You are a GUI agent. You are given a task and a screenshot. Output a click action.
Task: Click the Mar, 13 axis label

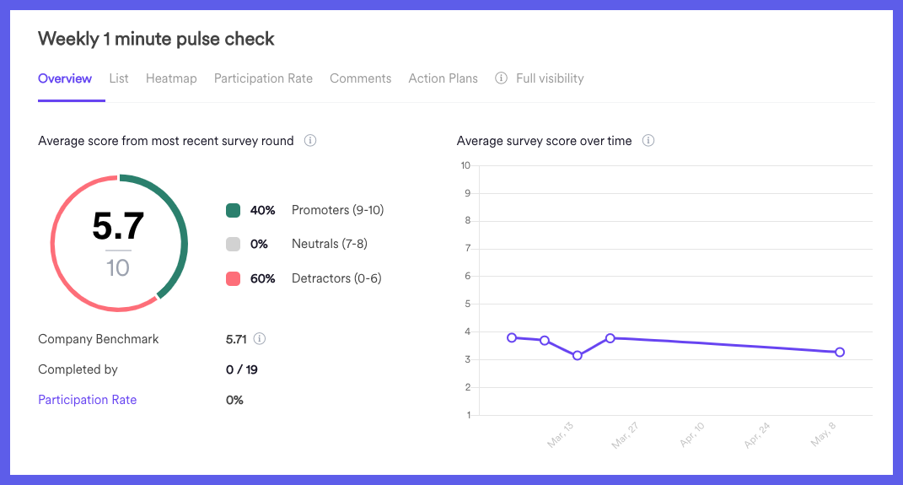pos(560,435)
